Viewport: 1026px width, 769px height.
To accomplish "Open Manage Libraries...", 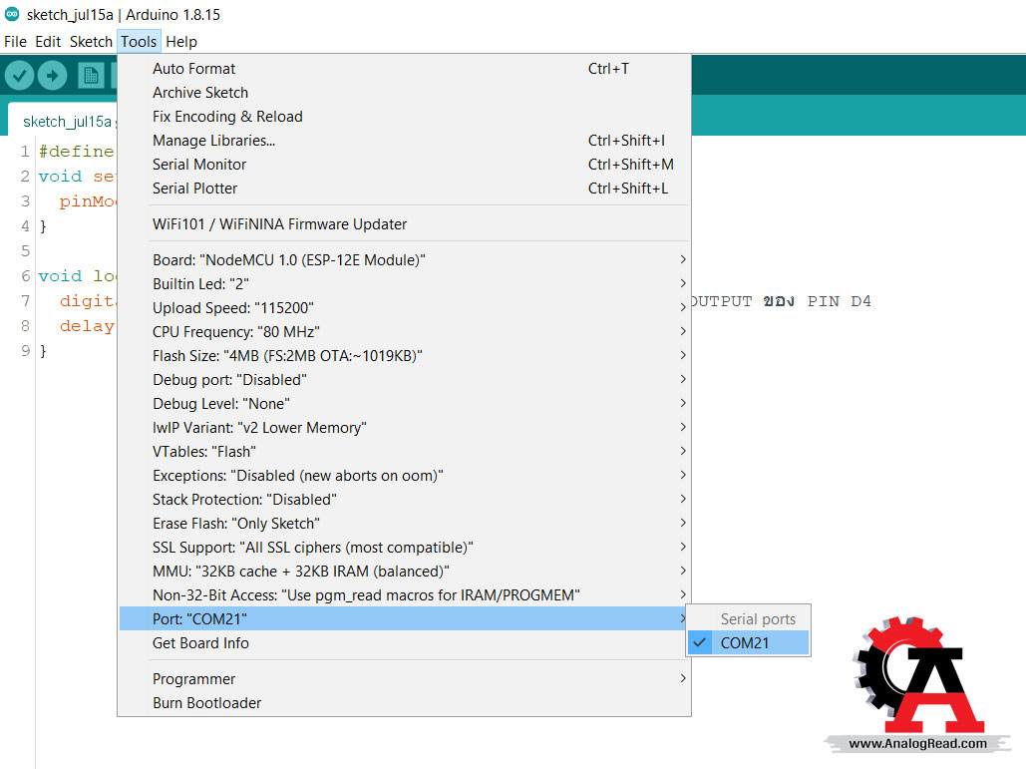I will (x=404, y=140).
